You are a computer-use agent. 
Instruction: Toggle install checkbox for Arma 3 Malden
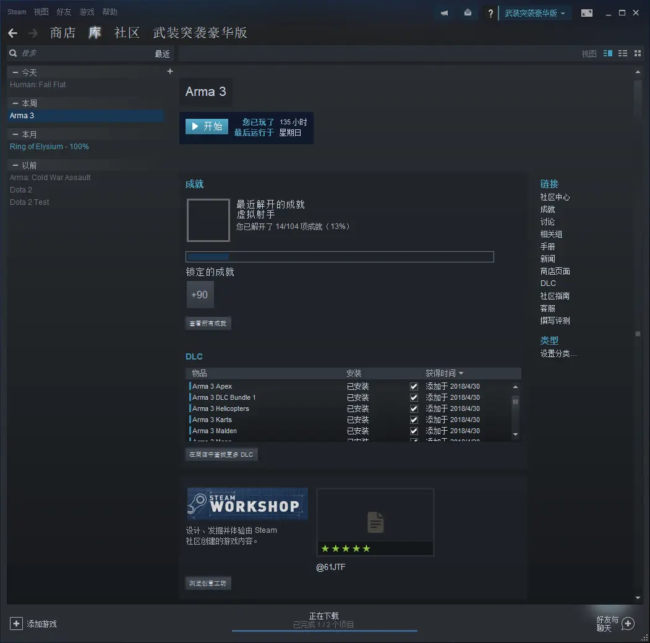click(414, 431)
